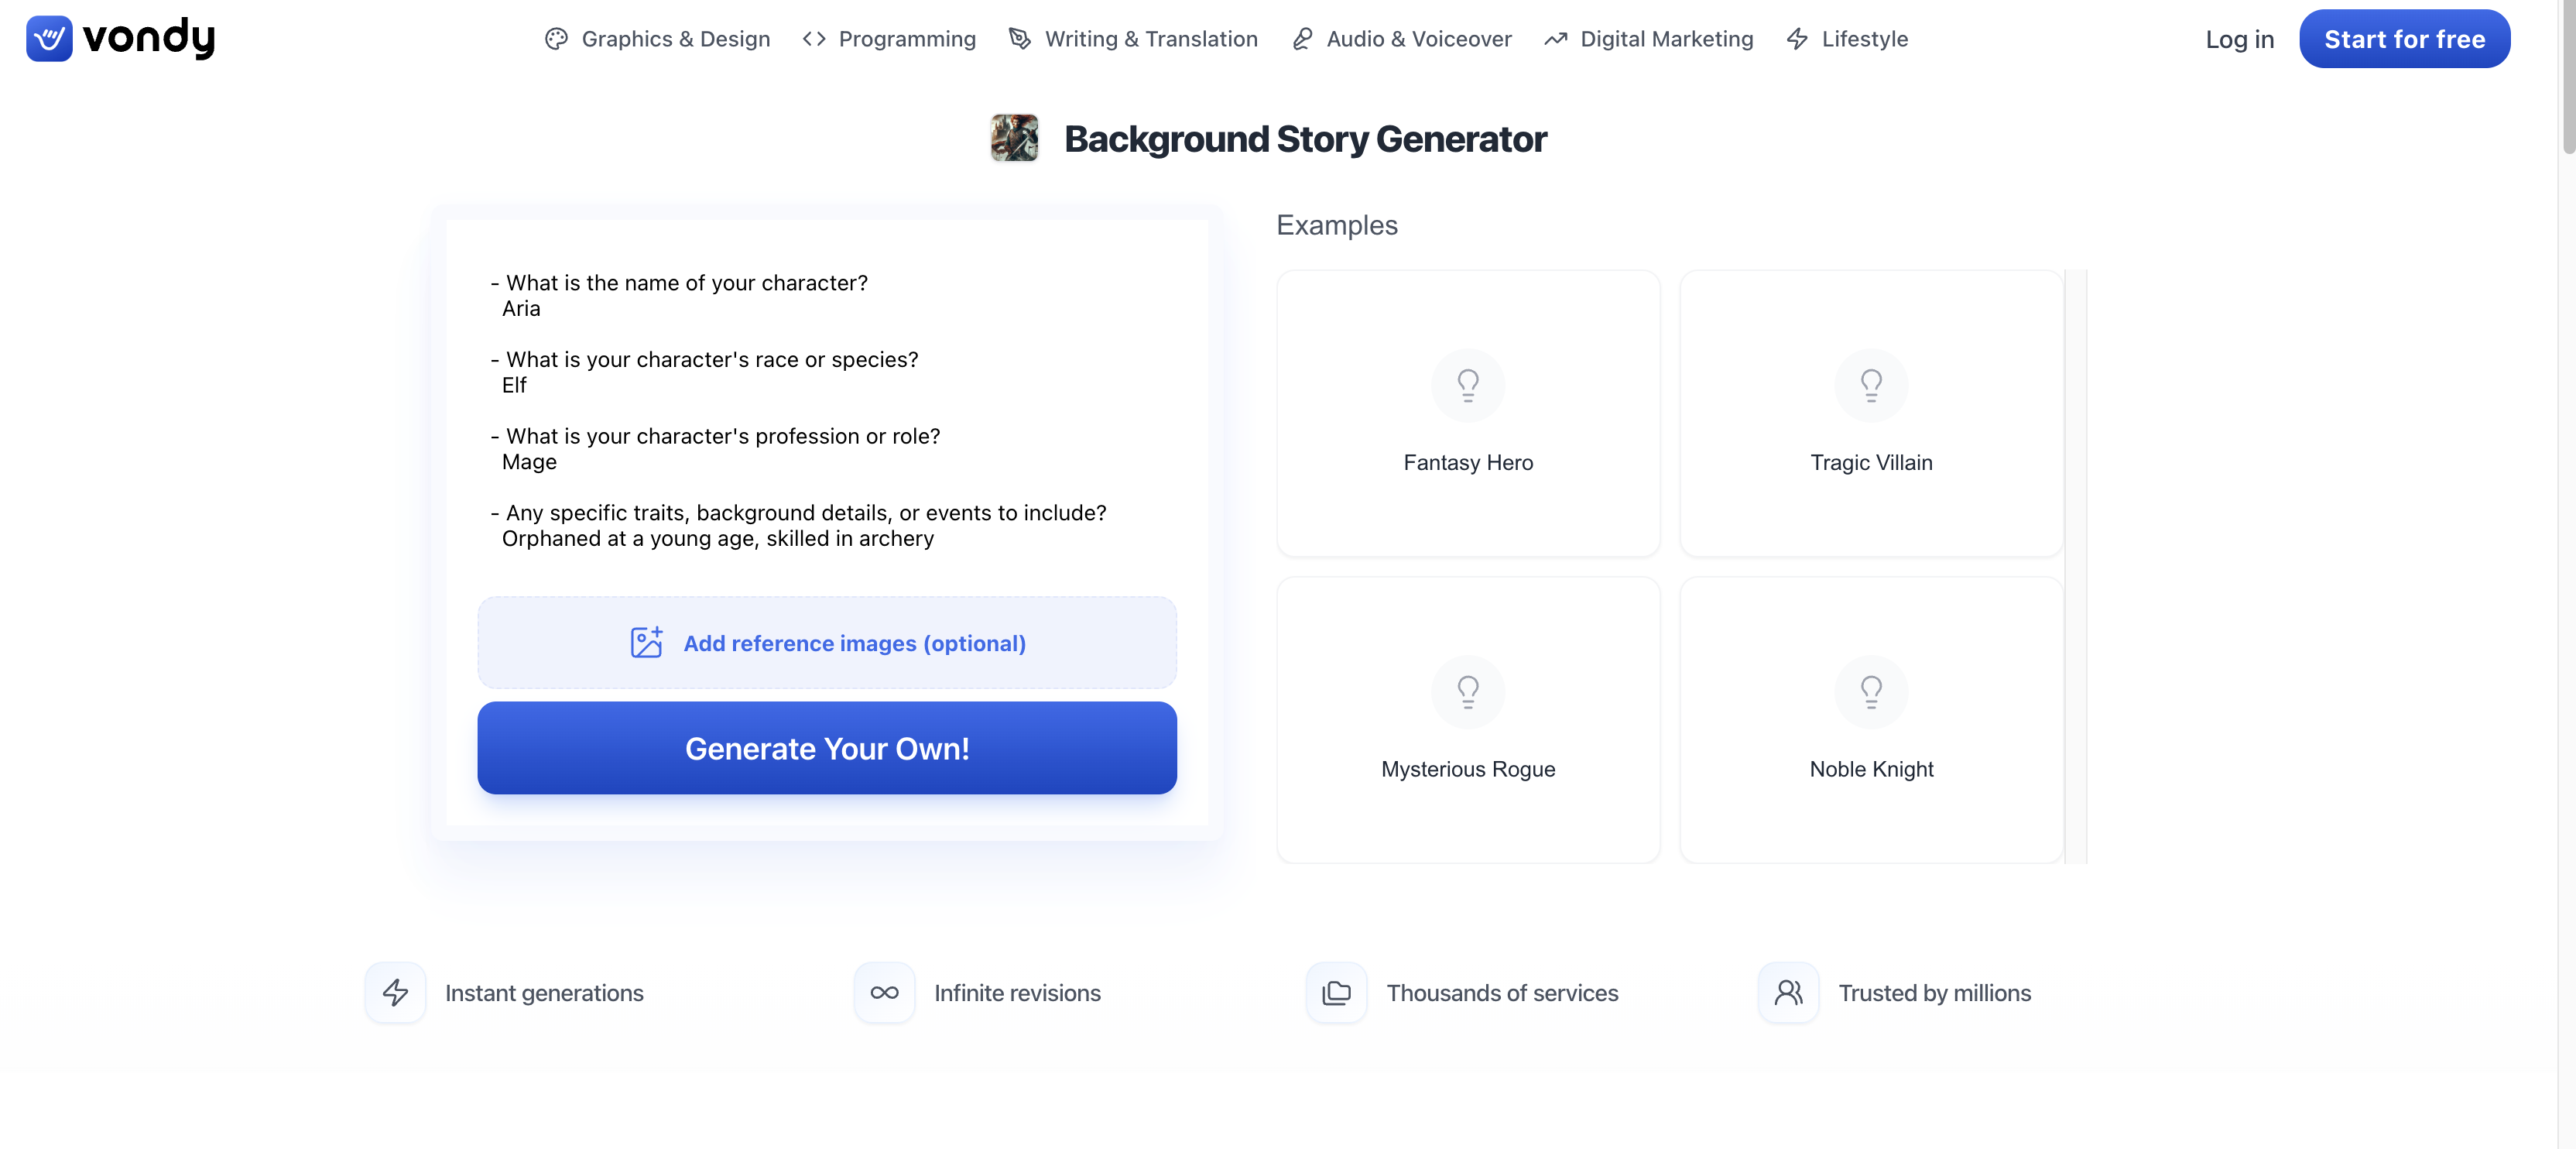This screenshot has height=1149, width=2576.
Task: Click the Programming code brackets icon
Action: pos(813,38)
